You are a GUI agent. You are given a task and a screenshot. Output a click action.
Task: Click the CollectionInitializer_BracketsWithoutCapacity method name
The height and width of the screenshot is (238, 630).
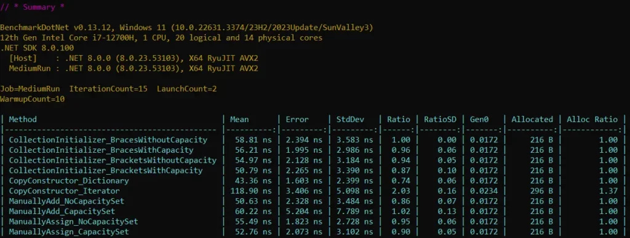[113, 160]
